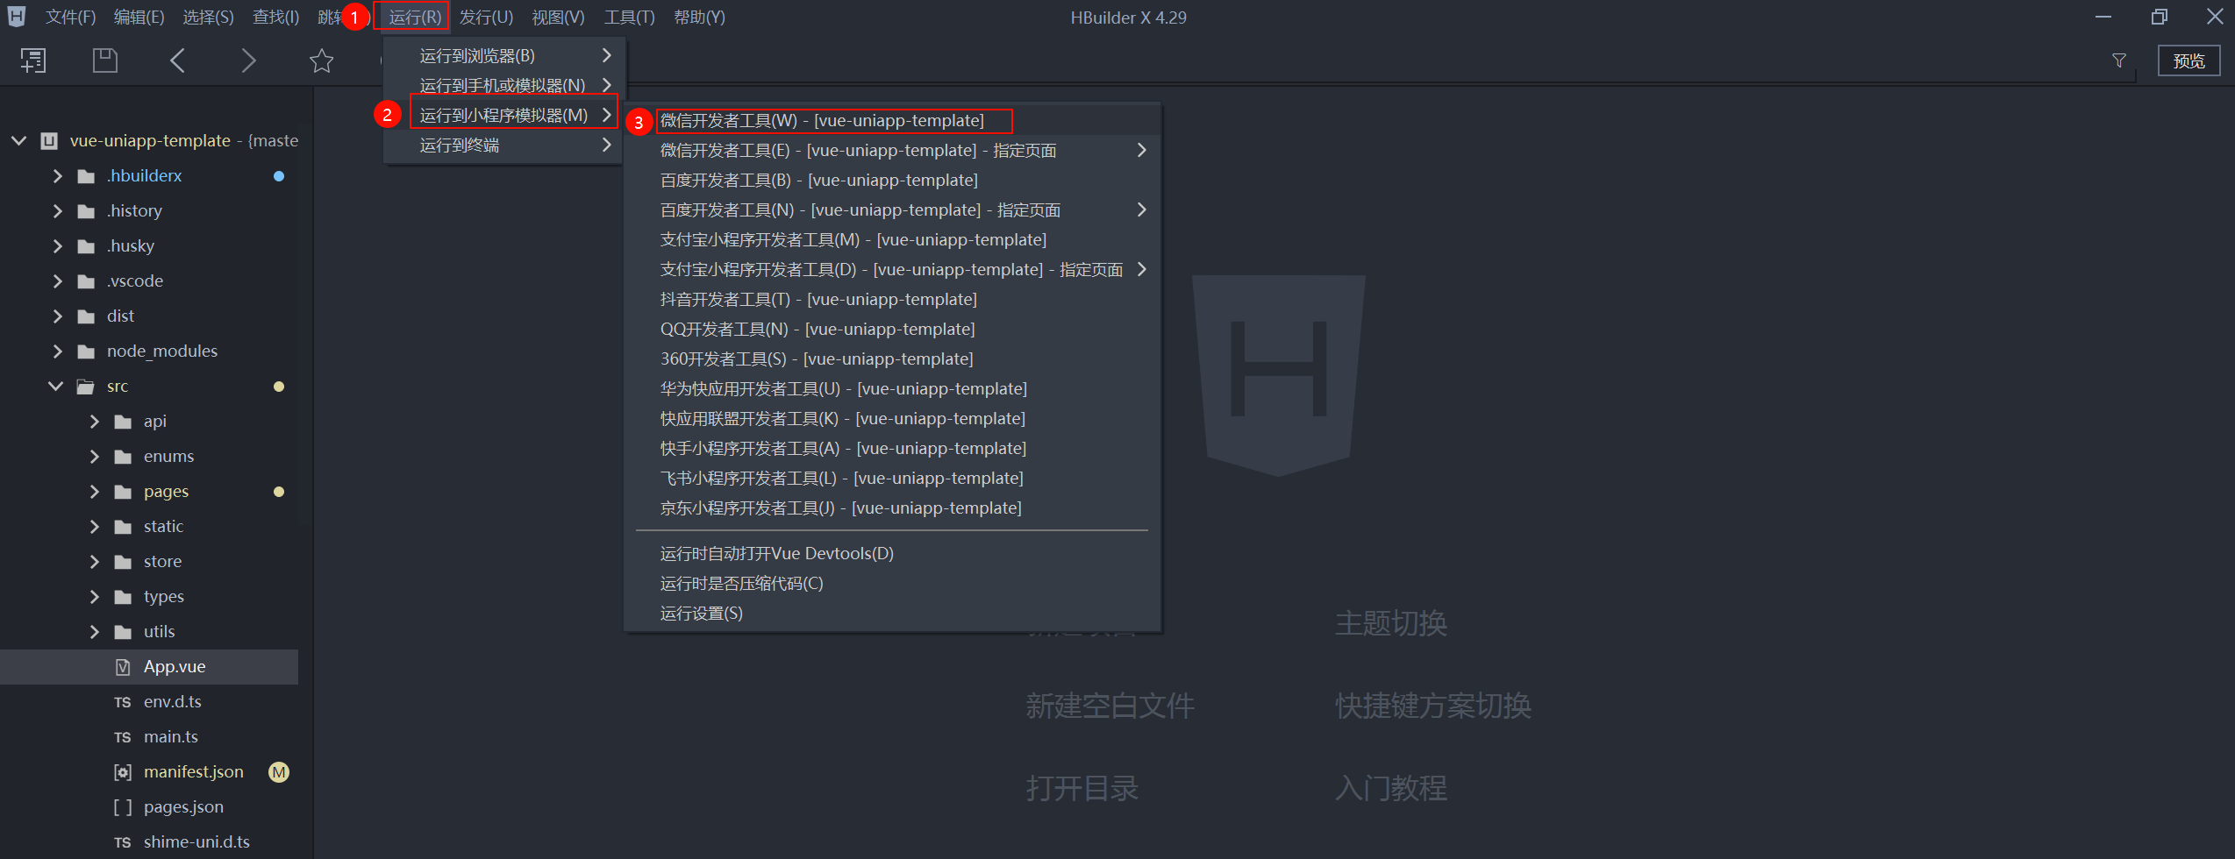Screen dimensions: 2235x859
Task: Choose 运行到终端 submenu
Action: [503, 146]
